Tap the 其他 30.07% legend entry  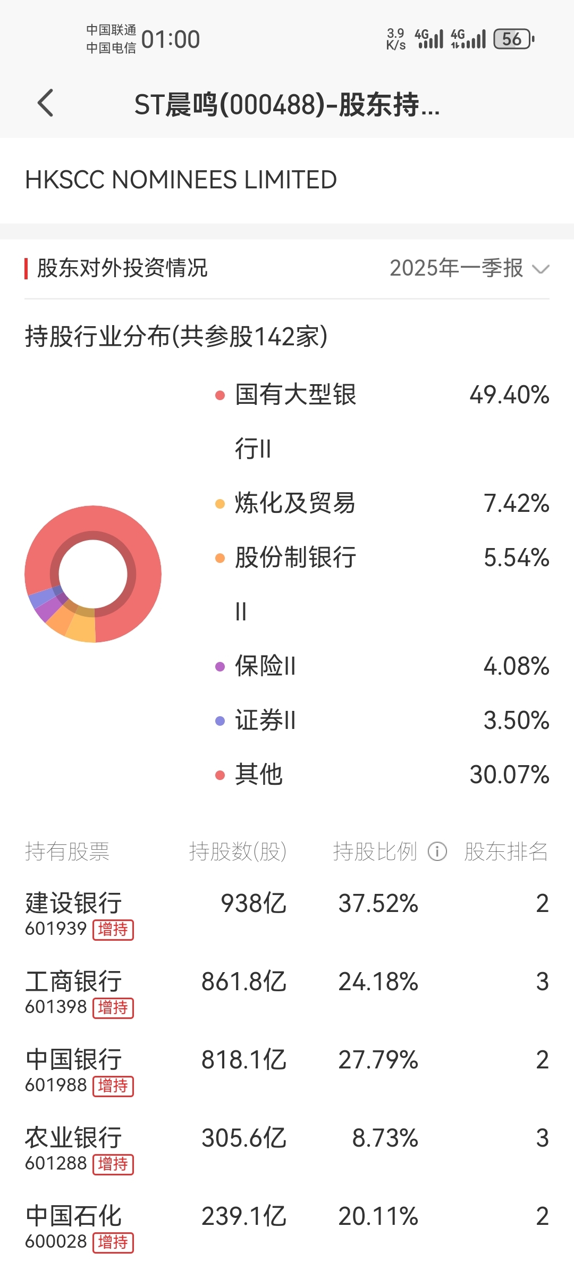(382, 775)
